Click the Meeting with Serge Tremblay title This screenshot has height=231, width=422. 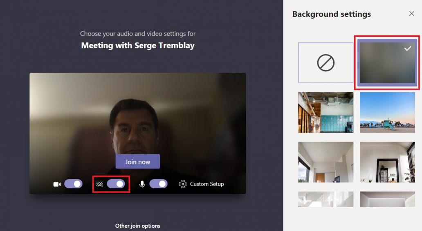[x=138, y=45]
